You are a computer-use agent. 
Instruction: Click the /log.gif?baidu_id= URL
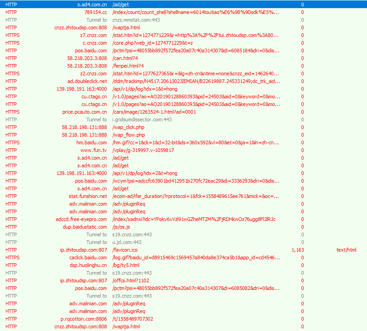click(x=196, y=257)
